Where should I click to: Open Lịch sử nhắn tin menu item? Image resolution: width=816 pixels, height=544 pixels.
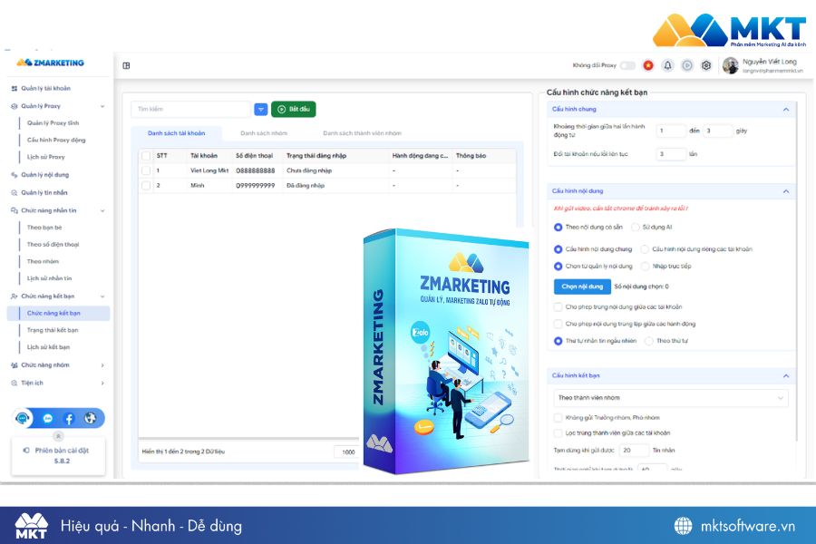tap(50, 278)
